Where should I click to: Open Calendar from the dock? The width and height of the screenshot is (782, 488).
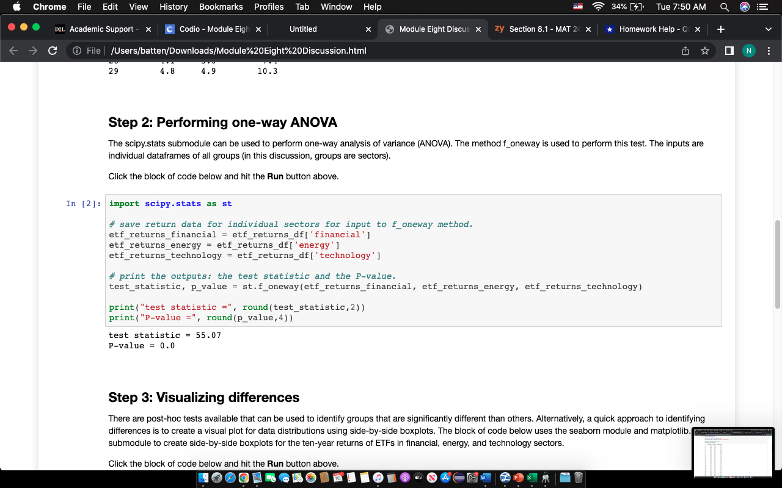[x=337, y=478]
